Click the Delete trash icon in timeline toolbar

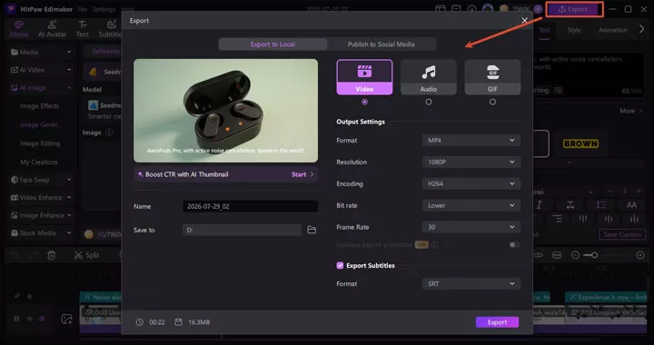click(51, 255)
